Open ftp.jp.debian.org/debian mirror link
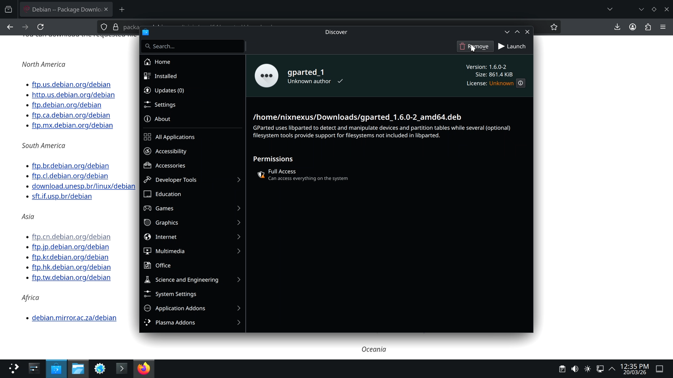 point(70,247)
